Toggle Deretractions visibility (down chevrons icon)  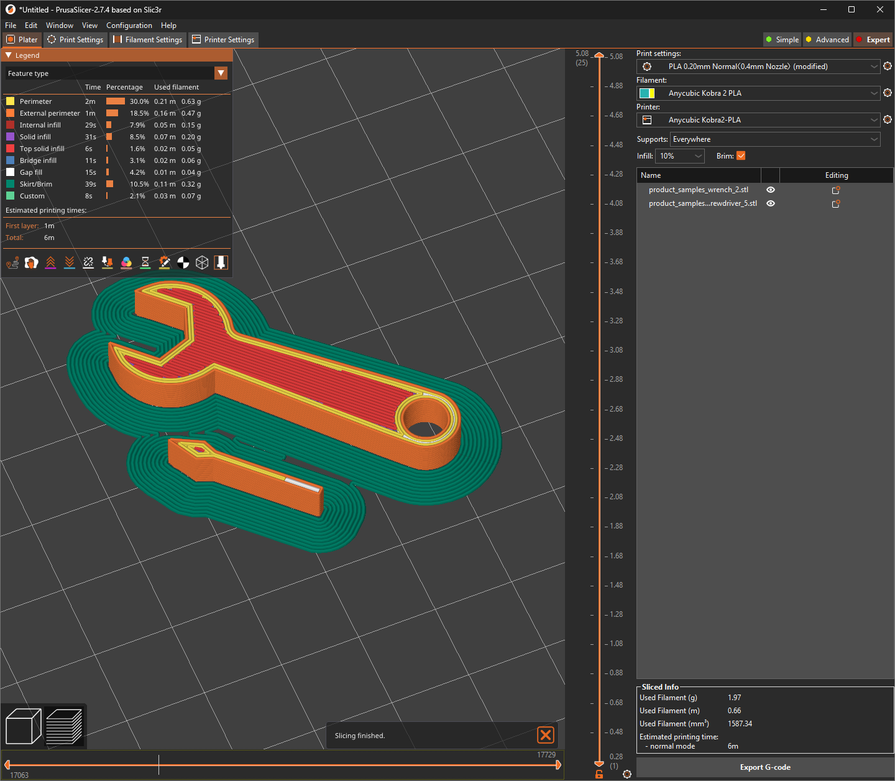click(x=70, y=262)
